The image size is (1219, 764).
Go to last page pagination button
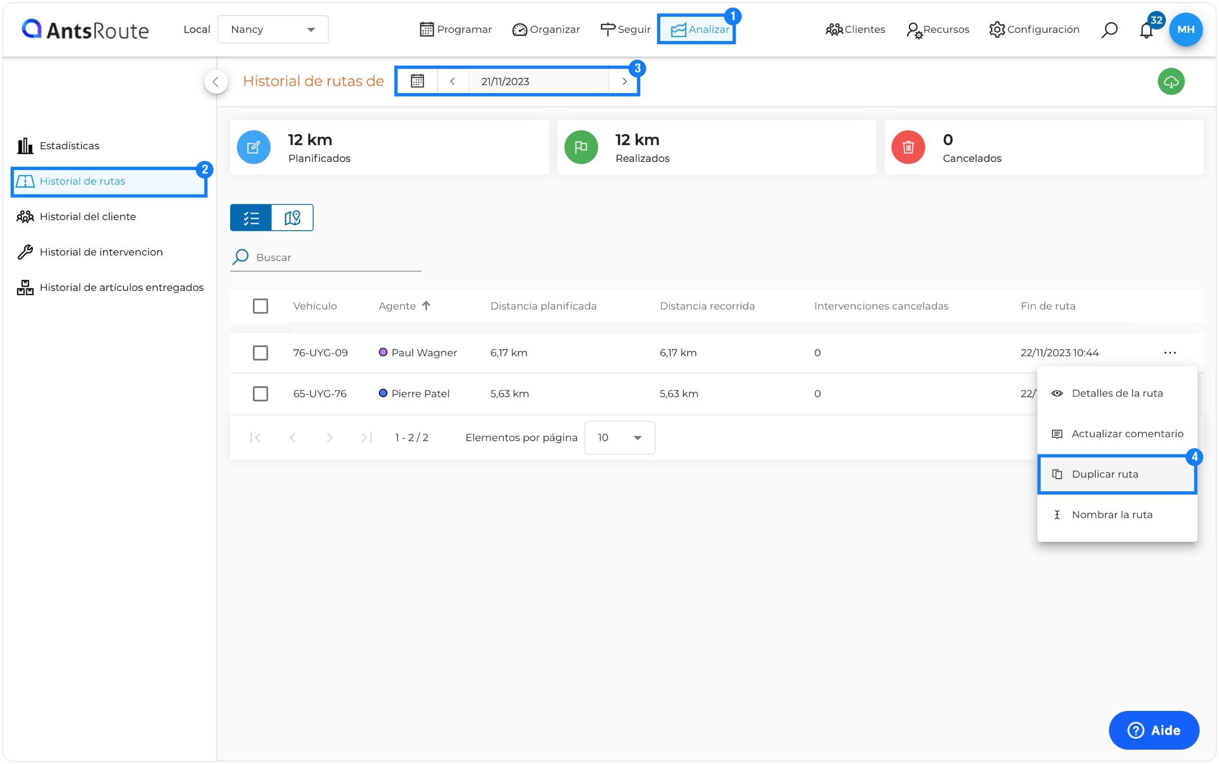[367, 438]
